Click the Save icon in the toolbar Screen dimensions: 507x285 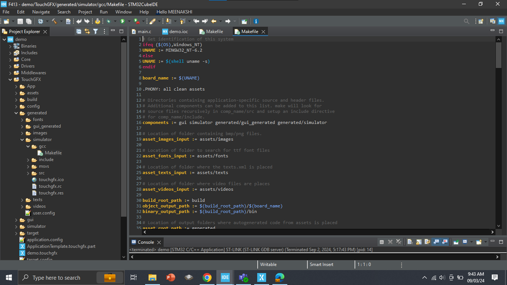(x=20, y=21)
